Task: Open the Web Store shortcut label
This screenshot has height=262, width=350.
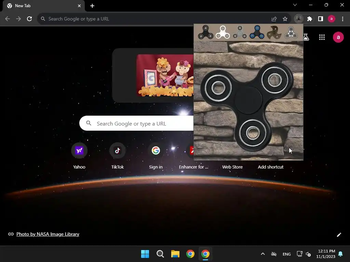Action: (232, 167)
